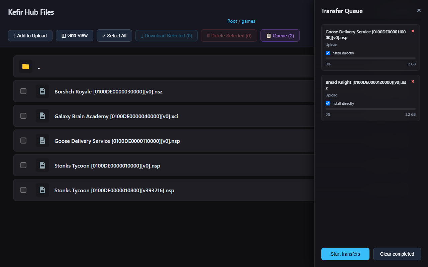Close the Transfer Queue panel

pos(419,10)
